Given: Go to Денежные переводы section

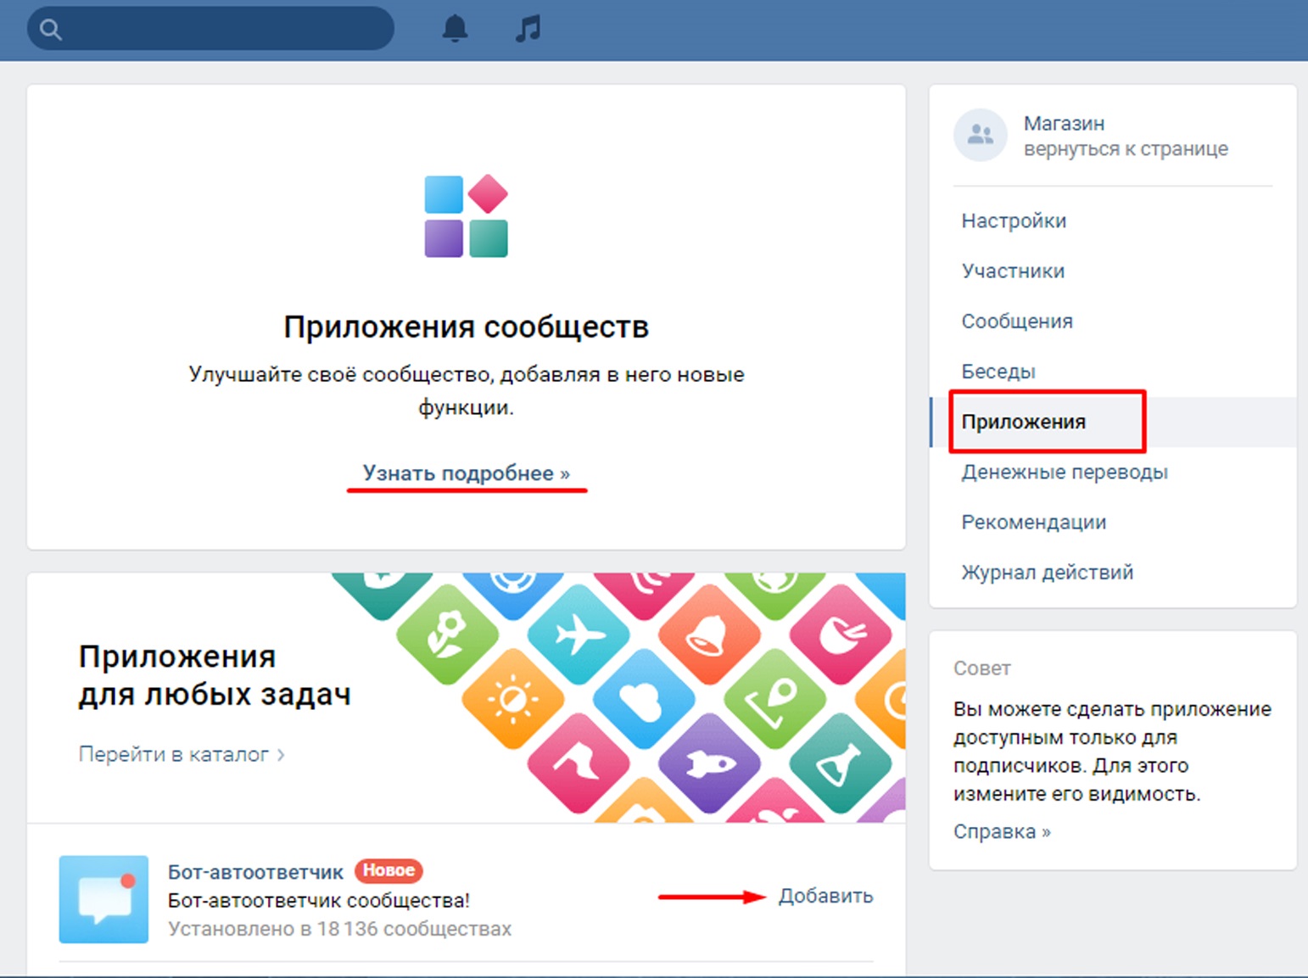Looking at the screenshot, I should click(1065, 472).
